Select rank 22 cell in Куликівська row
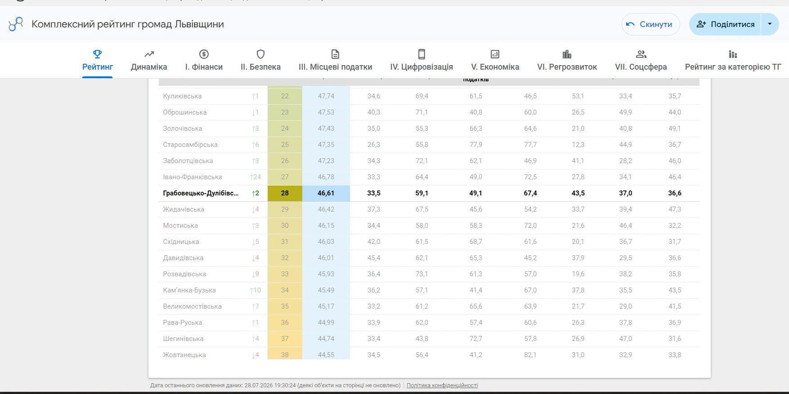Viewport: 789px width, 394px height. (285, 96)
